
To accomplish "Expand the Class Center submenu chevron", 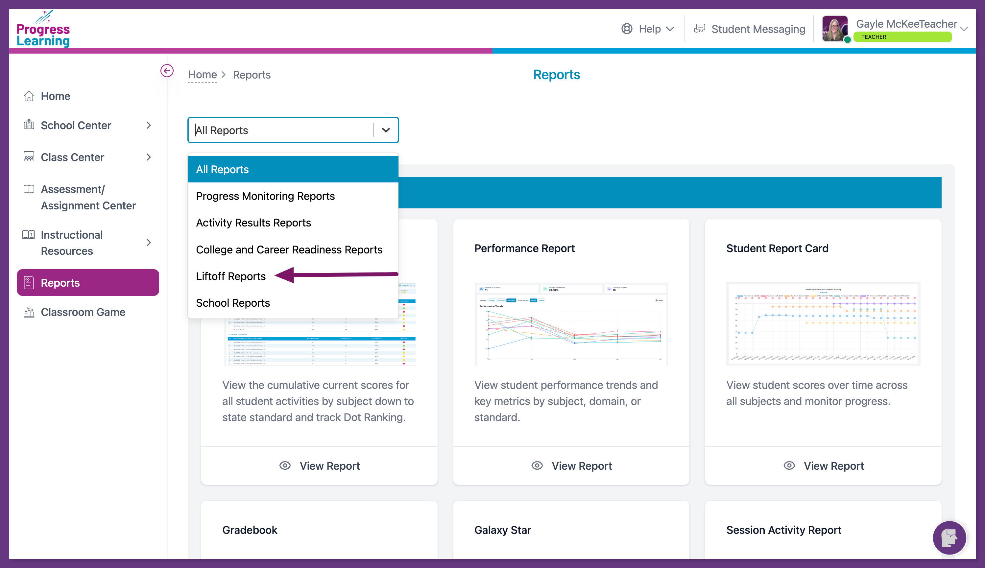I will click(149, 157).
